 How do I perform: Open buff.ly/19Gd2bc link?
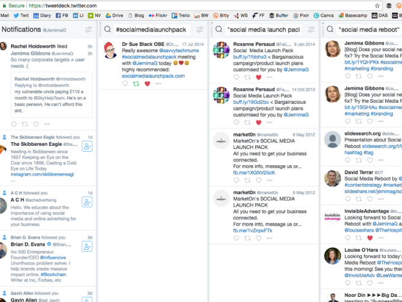[x=251, y=102]
